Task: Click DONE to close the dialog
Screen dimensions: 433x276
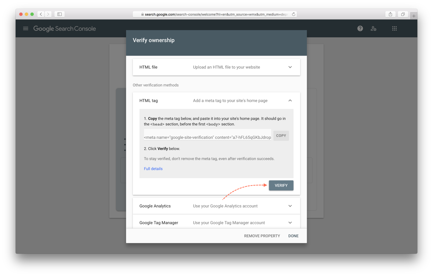Action: point(293,236)
